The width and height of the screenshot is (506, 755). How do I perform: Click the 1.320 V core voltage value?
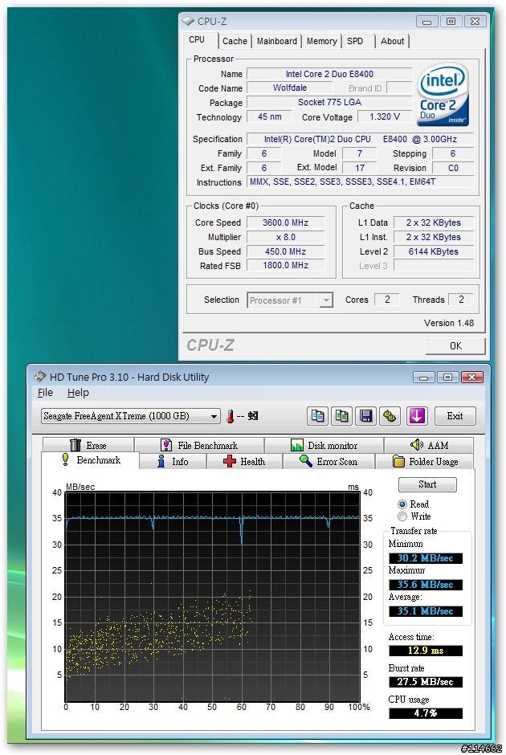click(x=384, y=116)
